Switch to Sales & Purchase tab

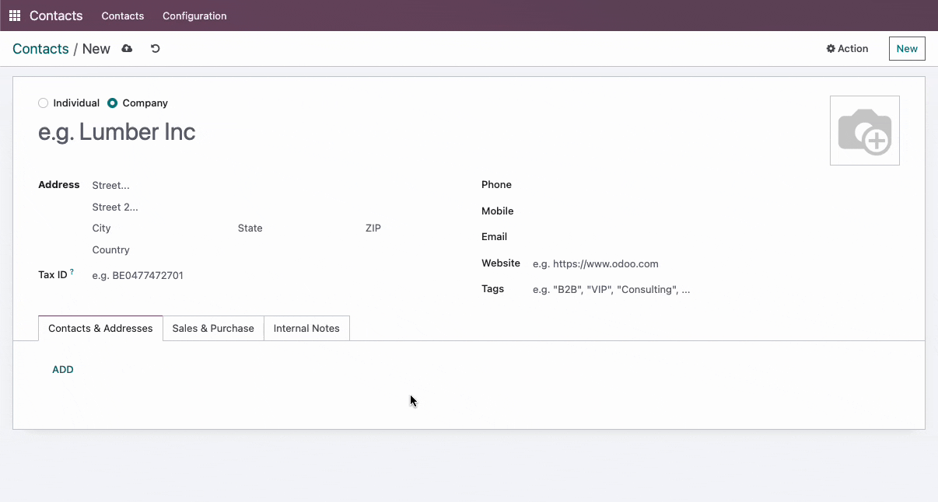[213, 329]
